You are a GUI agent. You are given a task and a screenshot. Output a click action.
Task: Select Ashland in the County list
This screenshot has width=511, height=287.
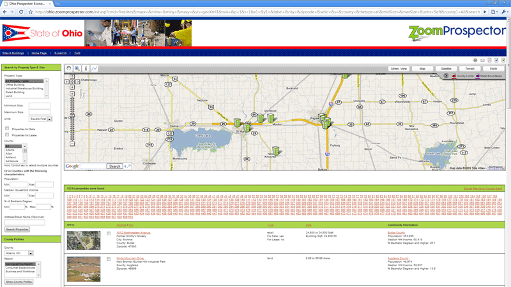pos(10,157)
